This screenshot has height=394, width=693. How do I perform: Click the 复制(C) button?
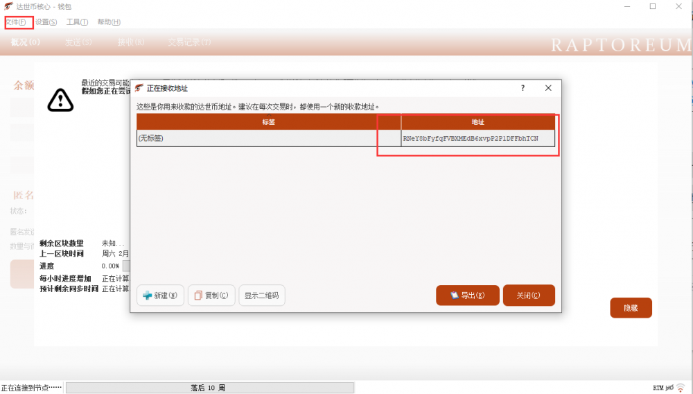[211, 295]
